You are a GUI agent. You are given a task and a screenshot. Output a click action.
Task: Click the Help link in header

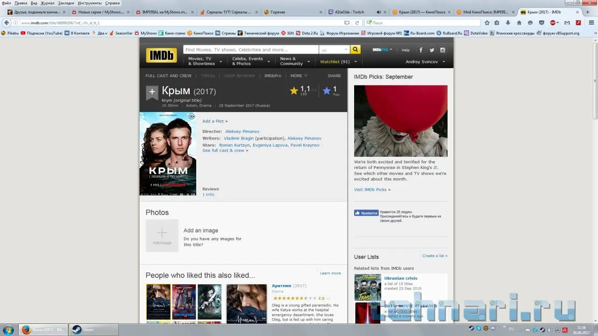(406, 50)
